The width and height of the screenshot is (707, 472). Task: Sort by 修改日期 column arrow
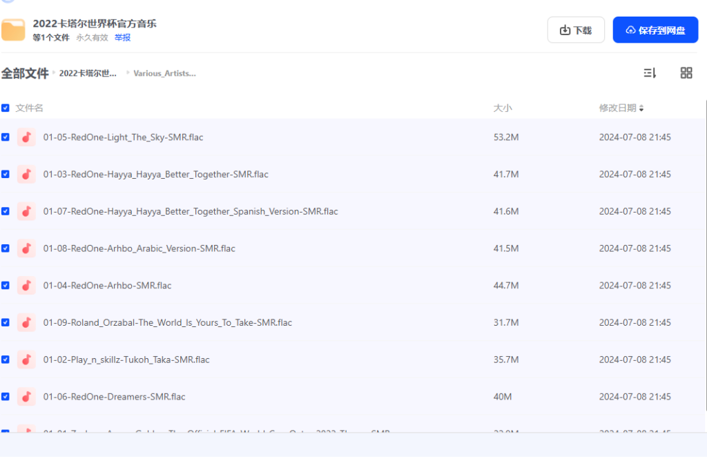[641, 108]
